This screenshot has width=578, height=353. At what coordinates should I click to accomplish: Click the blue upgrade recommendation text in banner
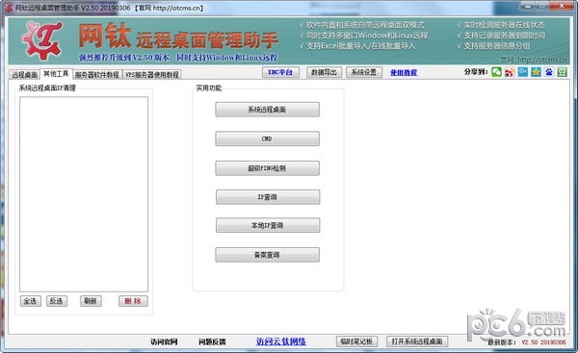coord(178,58)
